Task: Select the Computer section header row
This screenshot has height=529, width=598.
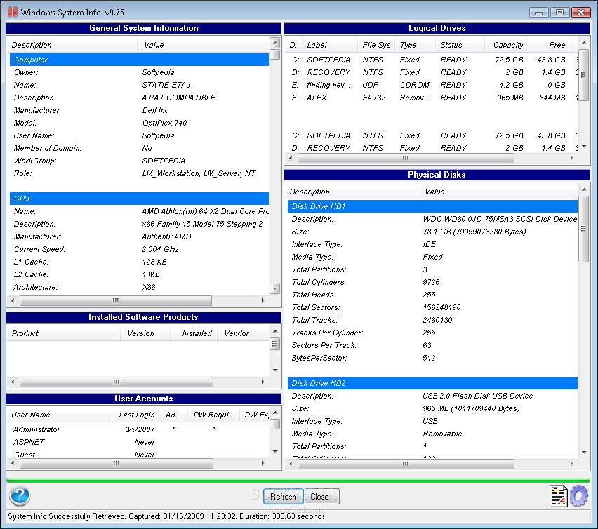Action: (139, 60)
